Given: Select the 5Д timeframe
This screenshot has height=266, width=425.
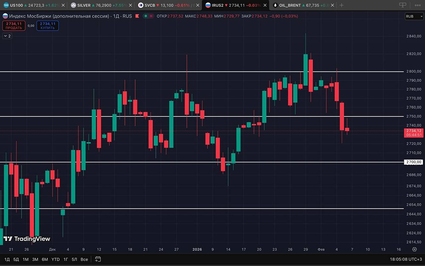Looking at the screenshot, I should [x=15, y=259].
